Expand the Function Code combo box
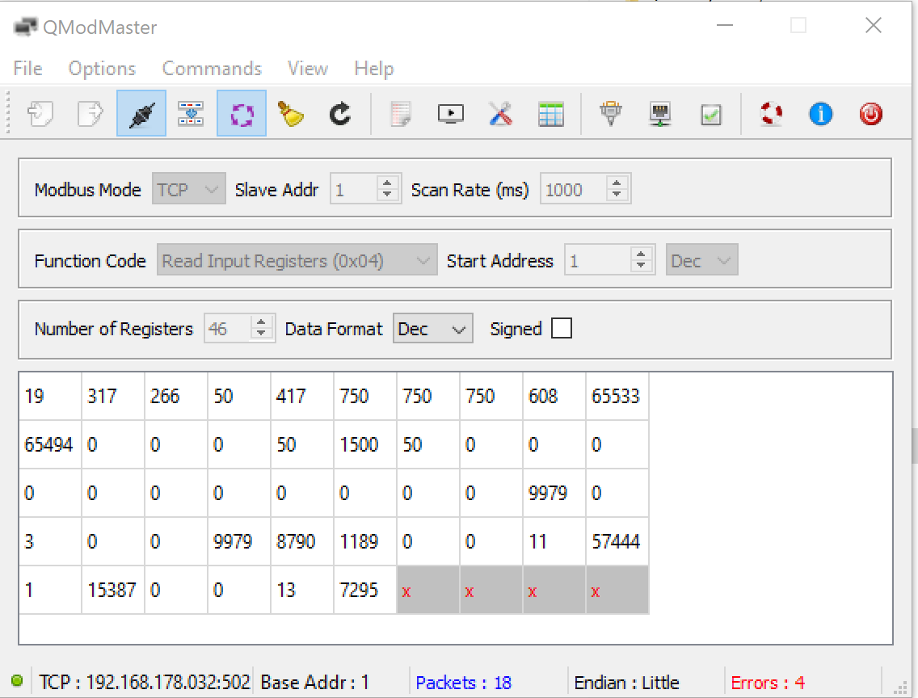 (x=297, y=261)
